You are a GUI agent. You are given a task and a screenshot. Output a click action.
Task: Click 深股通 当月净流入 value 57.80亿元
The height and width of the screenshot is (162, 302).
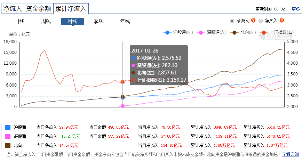pos(170,136)
